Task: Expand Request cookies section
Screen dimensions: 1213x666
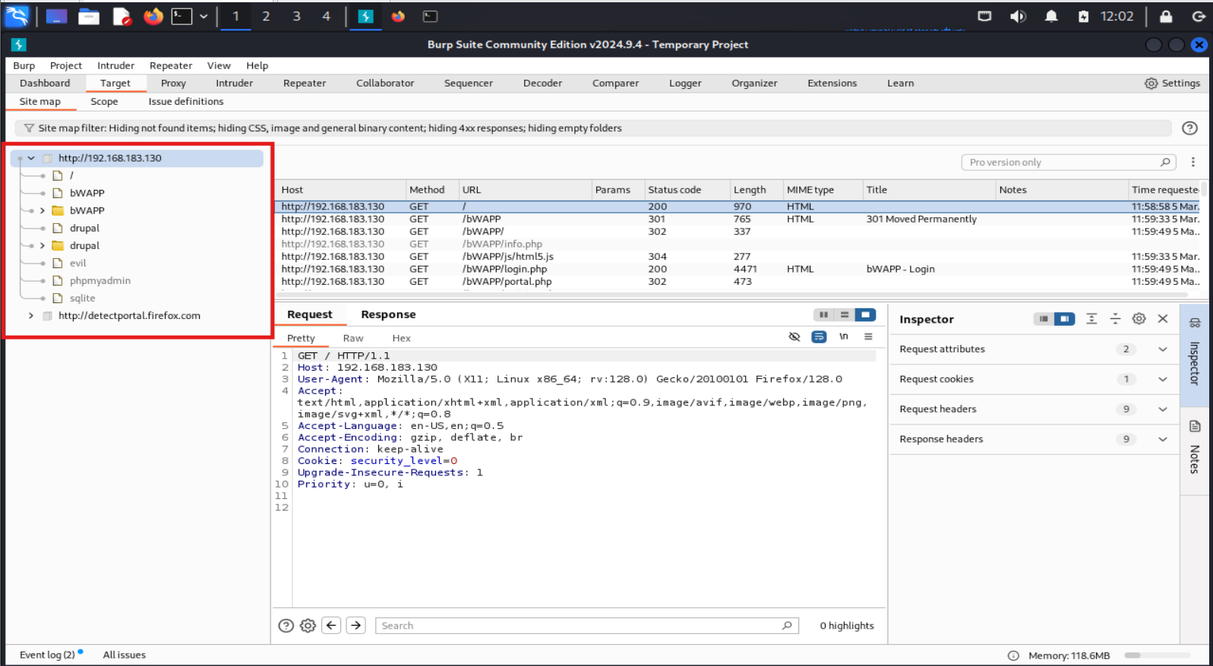Action: [x=1162, y=379]
